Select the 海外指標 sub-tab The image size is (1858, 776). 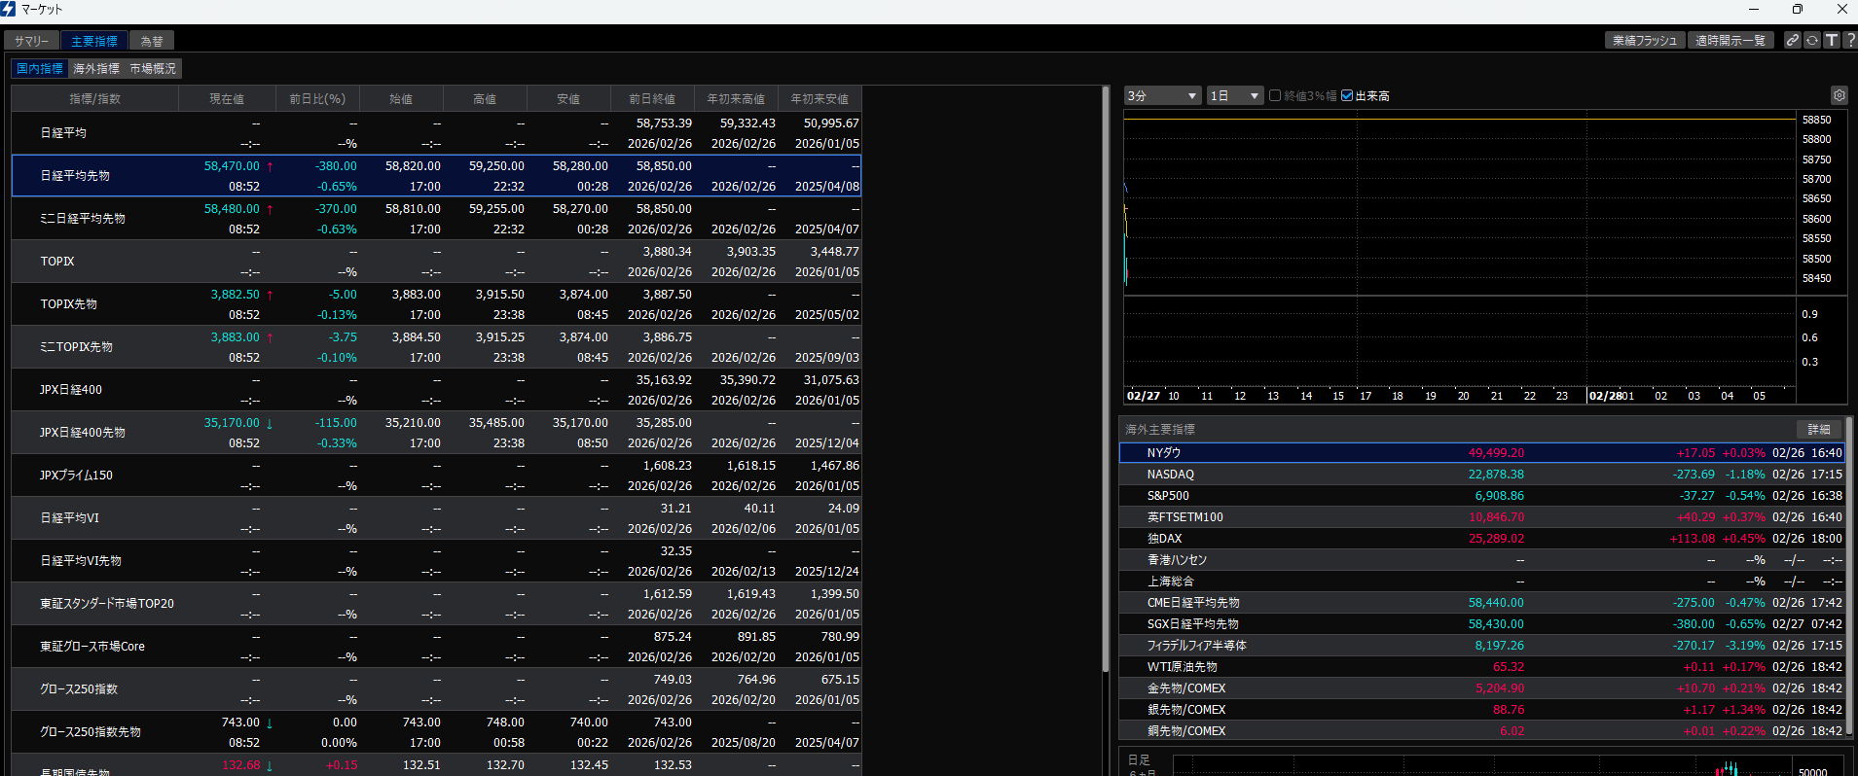coord(96,69)
